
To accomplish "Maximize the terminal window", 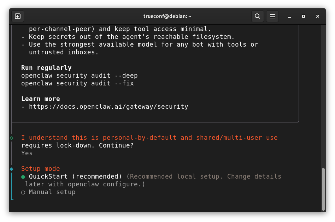I will (x=304, y=17).
